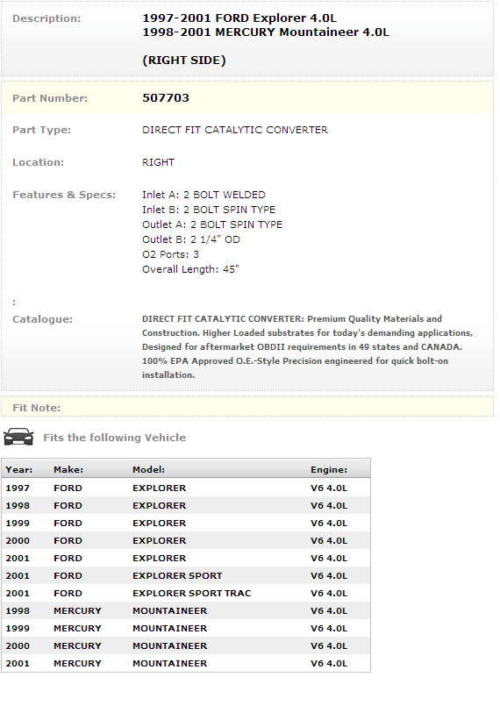500x720 pixels.
Task: Select the 2001 Explorer Sport Trac row
Action: 186,593
